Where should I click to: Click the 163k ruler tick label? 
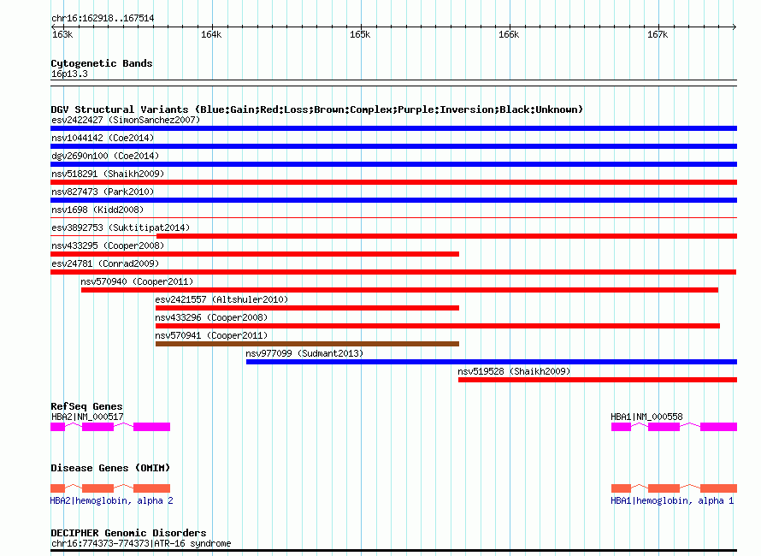coord(62,34)
